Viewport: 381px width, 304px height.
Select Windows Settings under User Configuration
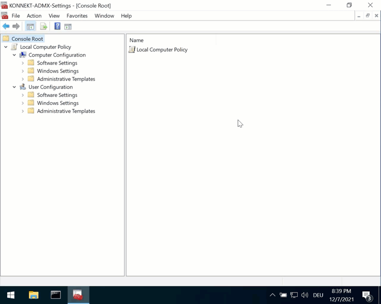tap(58, 103)
